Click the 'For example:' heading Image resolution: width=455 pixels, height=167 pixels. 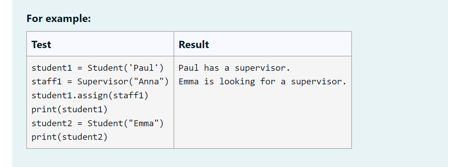click(x=59, y=18)
